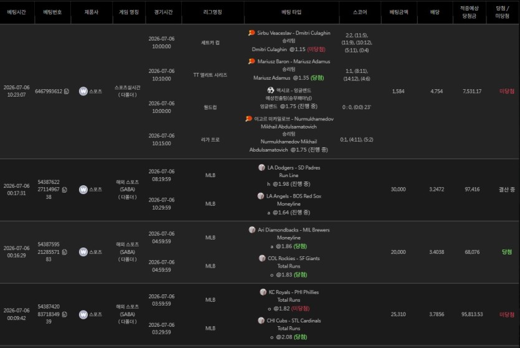Click the 베팅시간 column header
This screenshot has height=348, width=520.
[17, 12]
